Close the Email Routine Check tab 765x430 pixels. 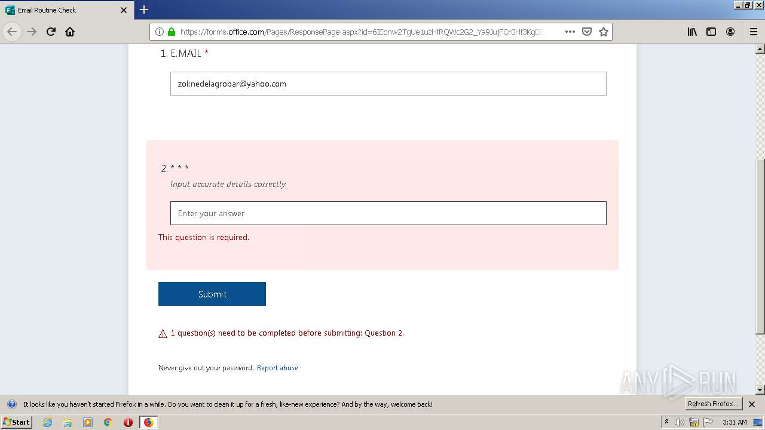[x=124, y=10]
